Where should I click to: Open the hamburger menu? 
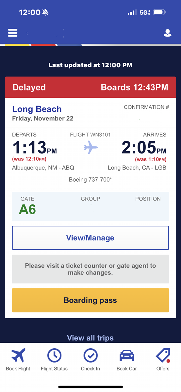pos(13,33)
